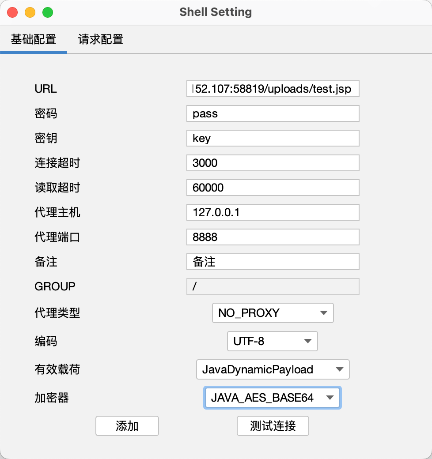
Task: Select the 基础配置 tab
Action: pyautogui.click(x=34, y=40)
